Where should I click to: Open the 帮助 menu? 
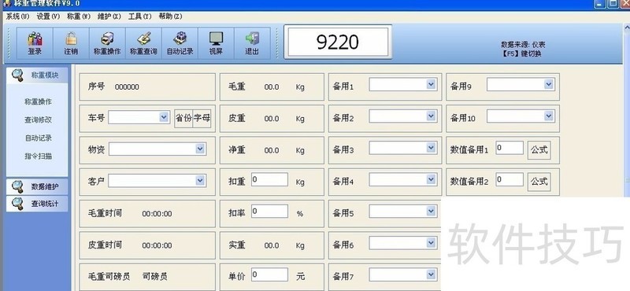click(x=170, y=17)
